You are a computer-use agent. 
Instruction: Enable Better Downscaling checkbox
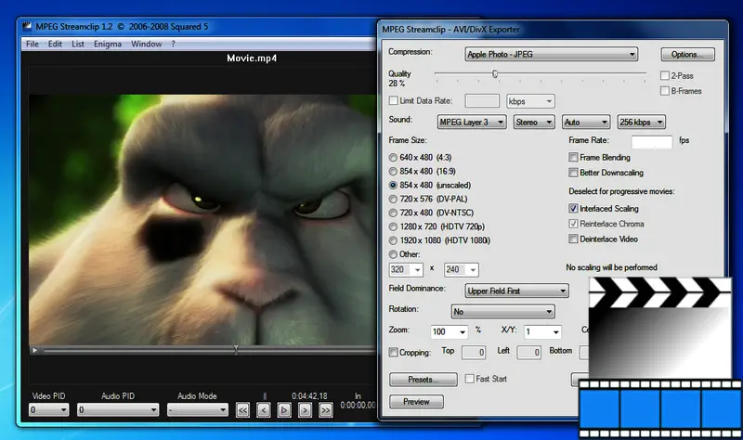tap(573, 172)
